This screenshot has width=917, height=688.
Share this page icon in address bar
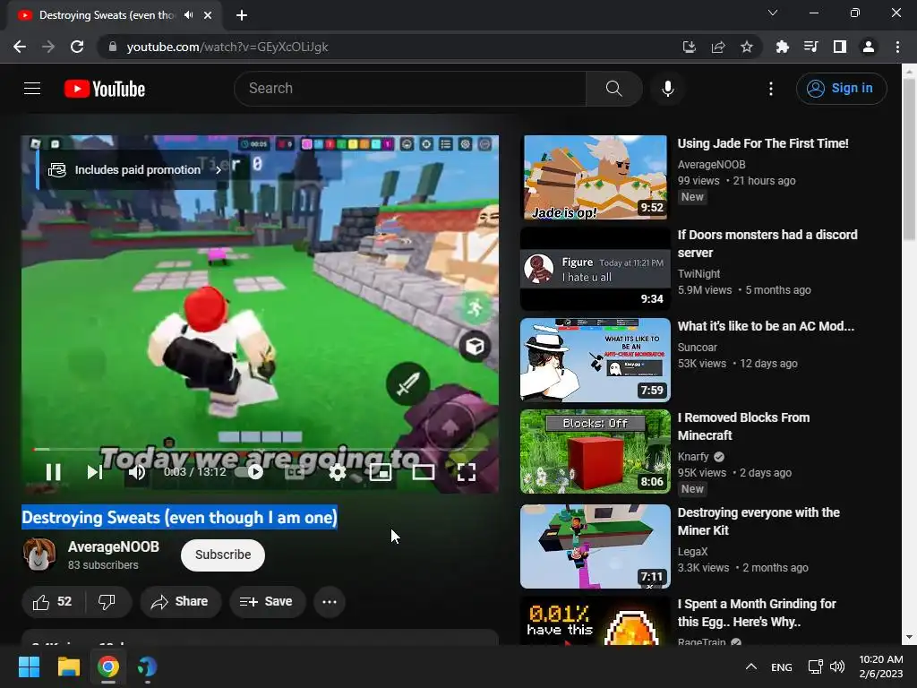(717, 47)
